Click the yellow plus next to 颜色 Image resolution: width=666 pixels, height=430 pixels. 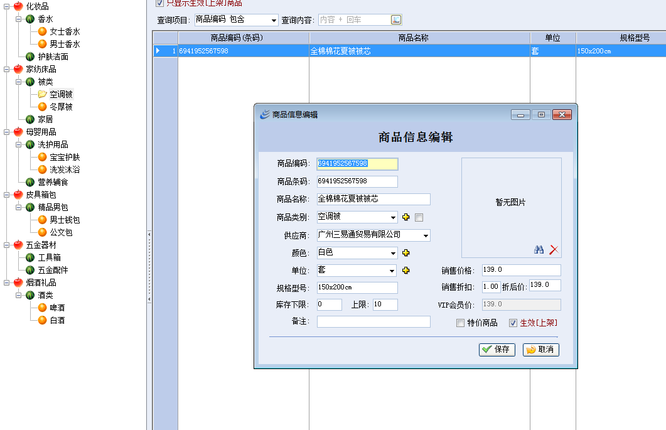point(406,253)
